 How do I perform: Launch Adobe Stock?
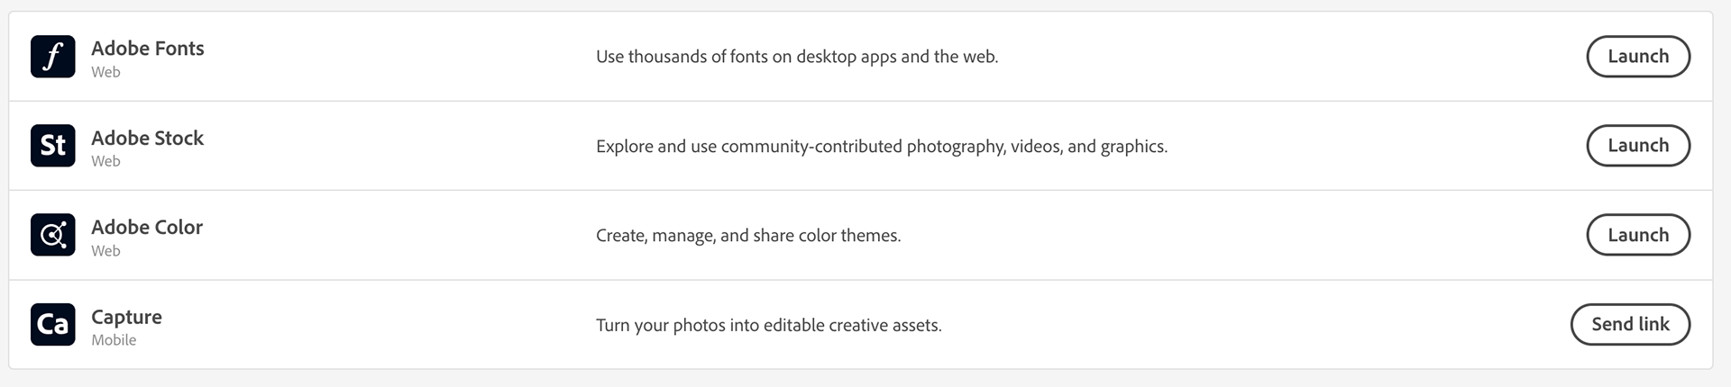click(1638, 145)
